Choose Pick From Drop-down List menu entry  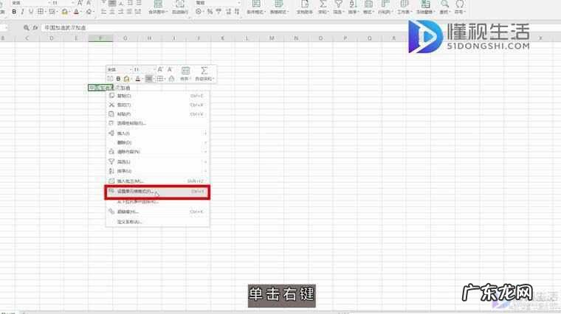(157, 202)
